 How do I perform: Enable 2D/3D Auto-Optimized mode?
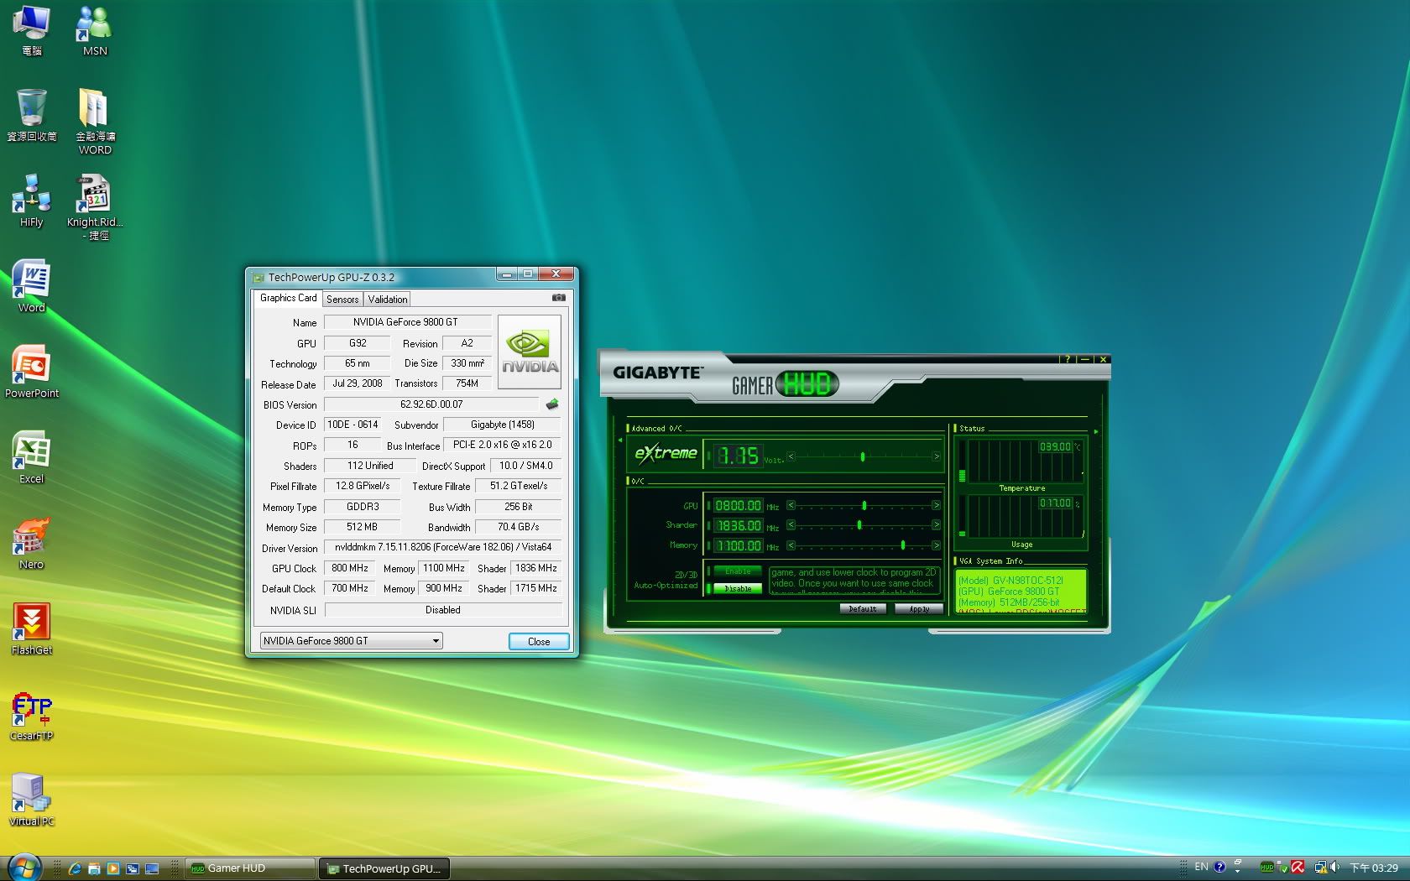(738, 571)
